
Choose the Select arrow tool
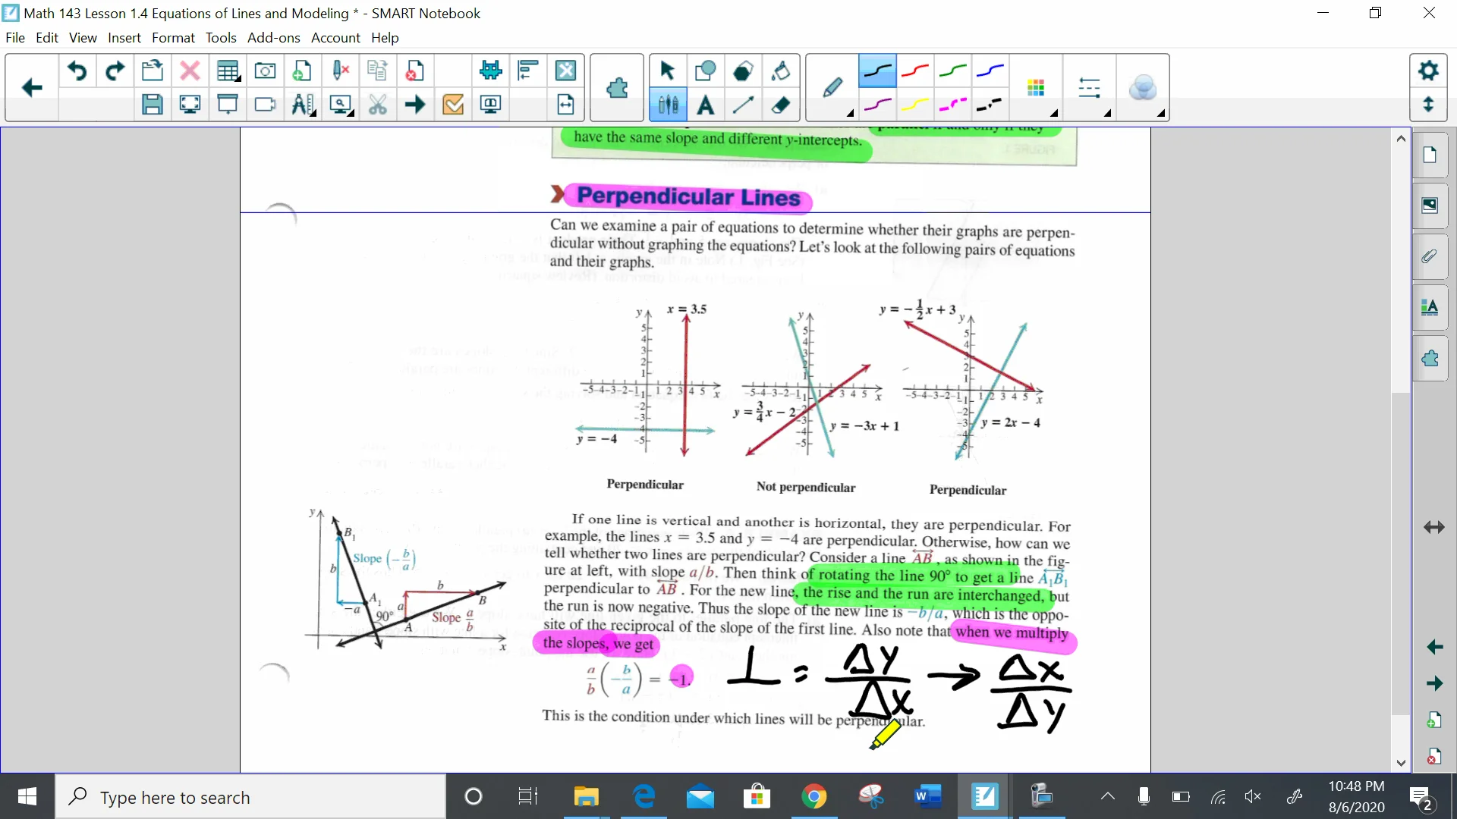(668, 71)
